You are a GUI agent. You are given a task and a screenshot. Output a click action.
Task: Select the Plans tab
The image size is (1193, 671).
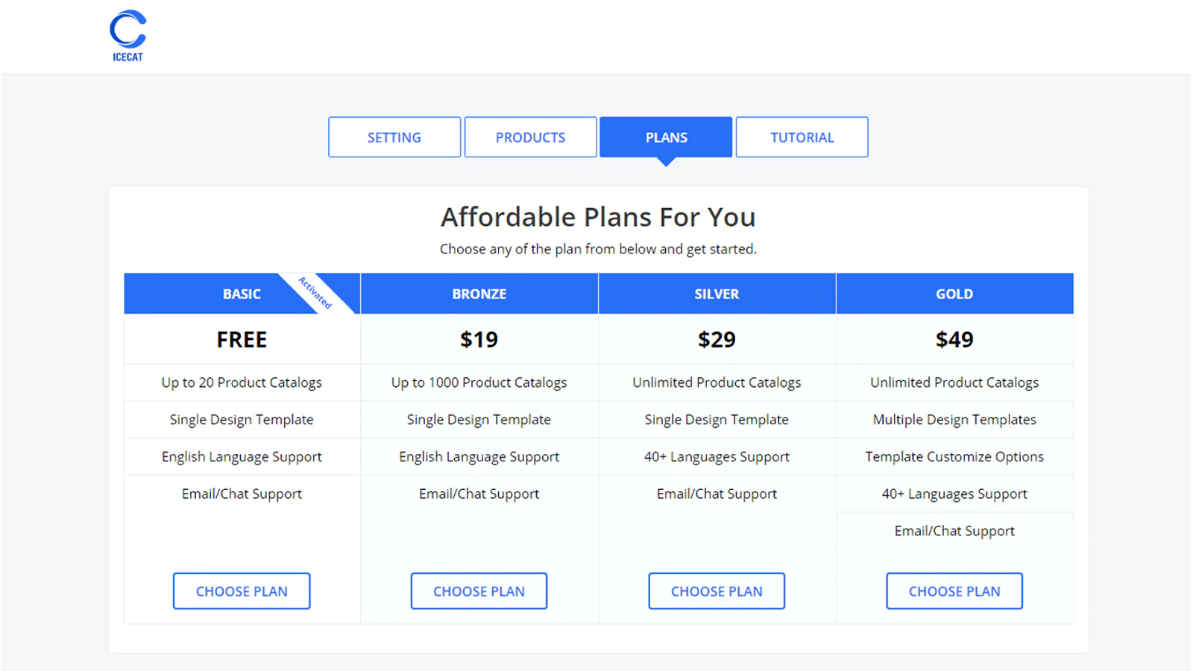(x=666, y=137)
